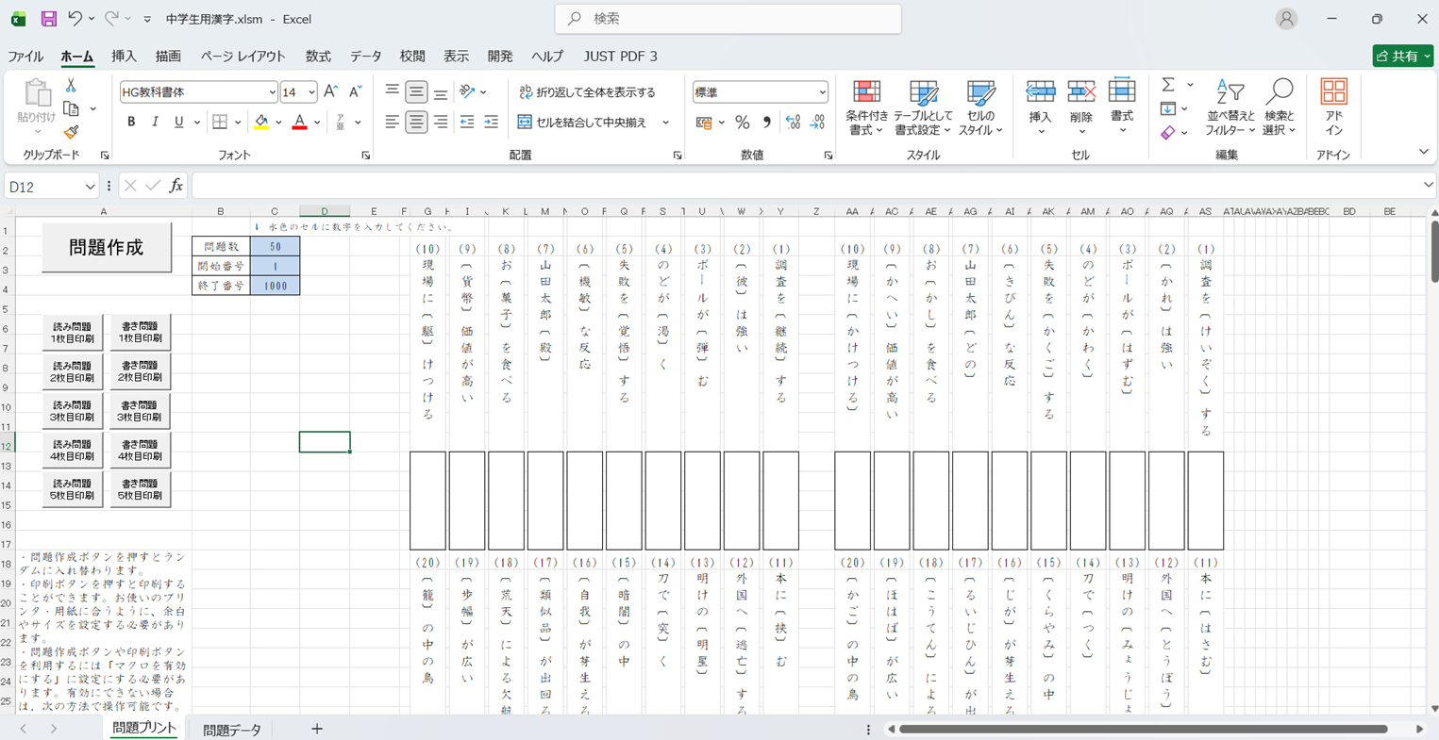This screenshot has height=740, width=1439.
Task: Click the insert function fx icon
Action: pos(176,186)
